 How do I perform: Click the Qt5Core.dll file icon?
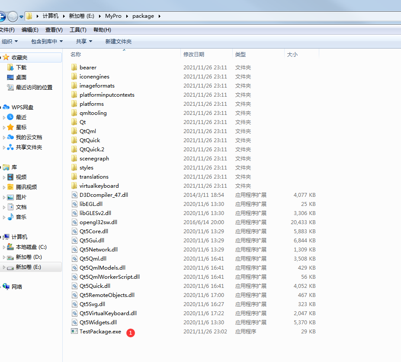74,231
